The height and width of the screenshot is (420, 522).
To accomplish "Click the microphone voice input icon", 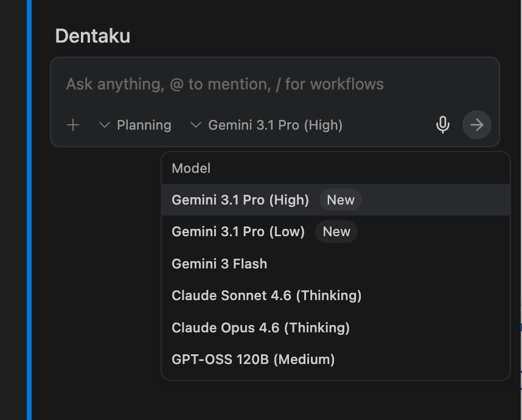I will (443, 125).
